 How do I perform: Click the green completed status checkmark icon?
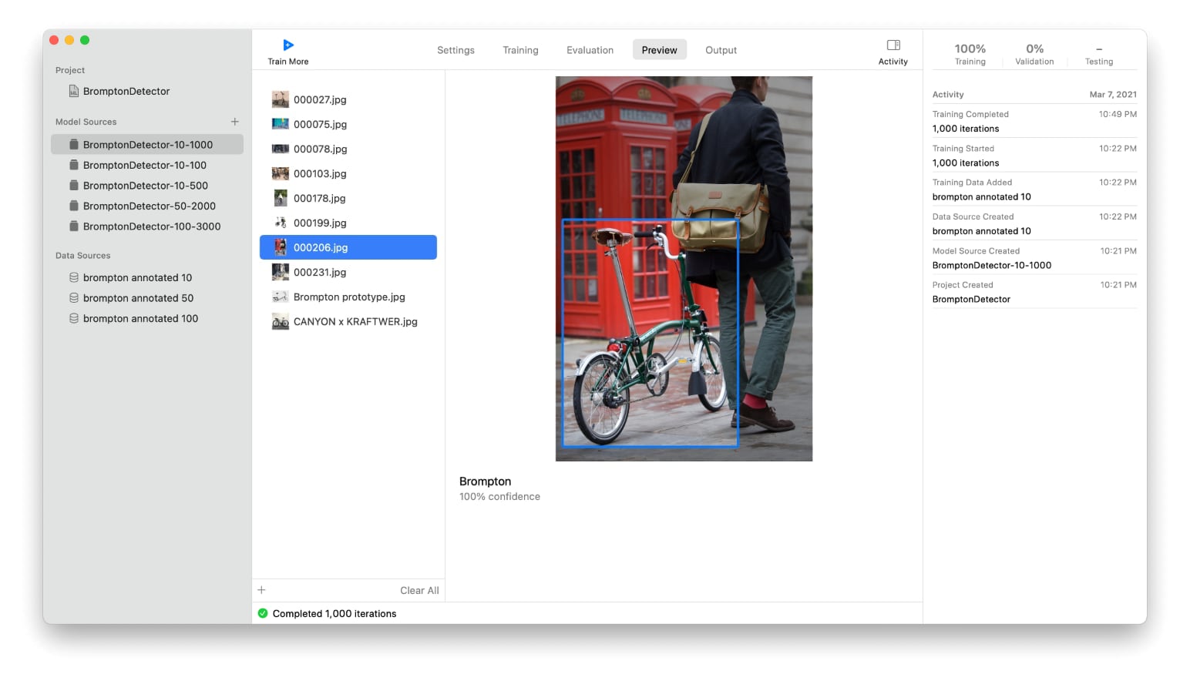263,614
